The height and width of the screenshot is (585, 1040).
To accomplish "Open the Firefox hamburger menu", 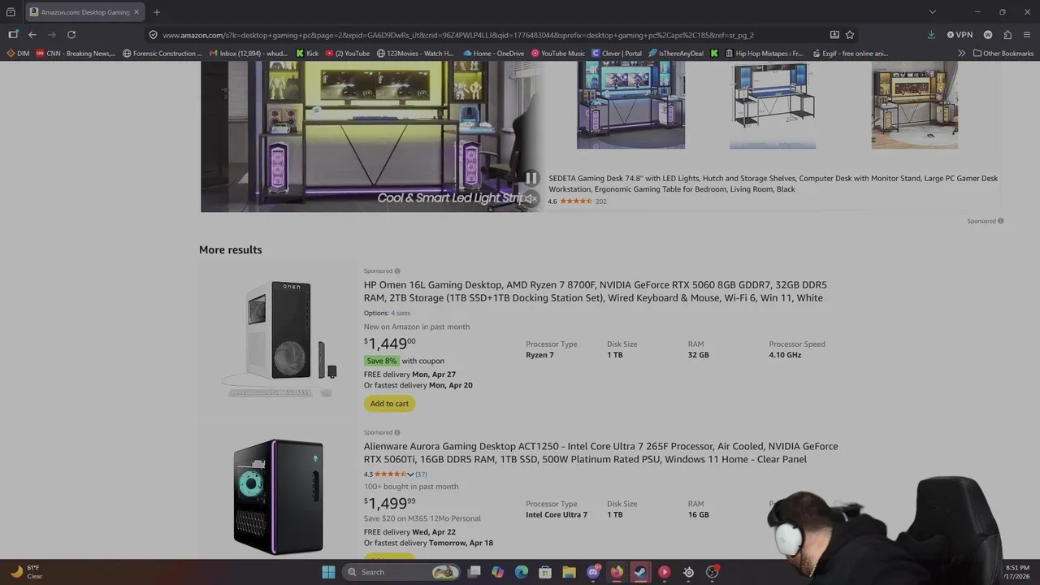I will [1027, 35].
